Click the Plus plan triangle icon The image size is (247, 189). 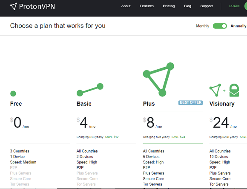(x=158, y=79)
